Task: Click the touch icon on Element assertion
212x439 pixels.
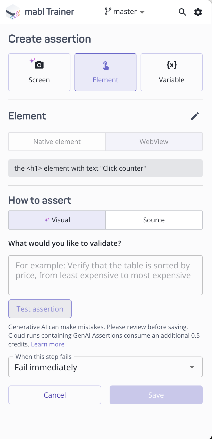Action: [x=105, y=65]
